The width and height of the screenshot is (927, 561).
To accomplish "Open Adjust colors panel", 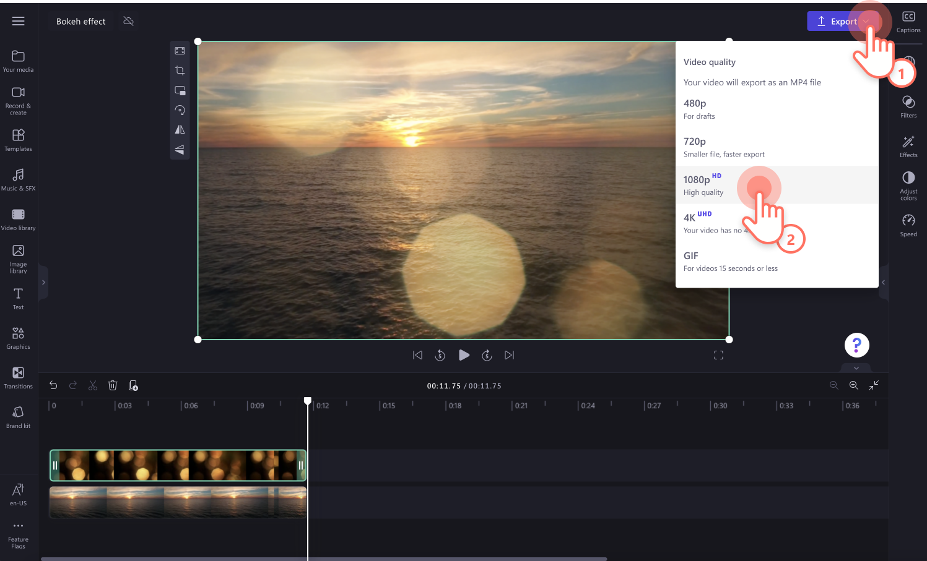I will [x=908, y=186].
